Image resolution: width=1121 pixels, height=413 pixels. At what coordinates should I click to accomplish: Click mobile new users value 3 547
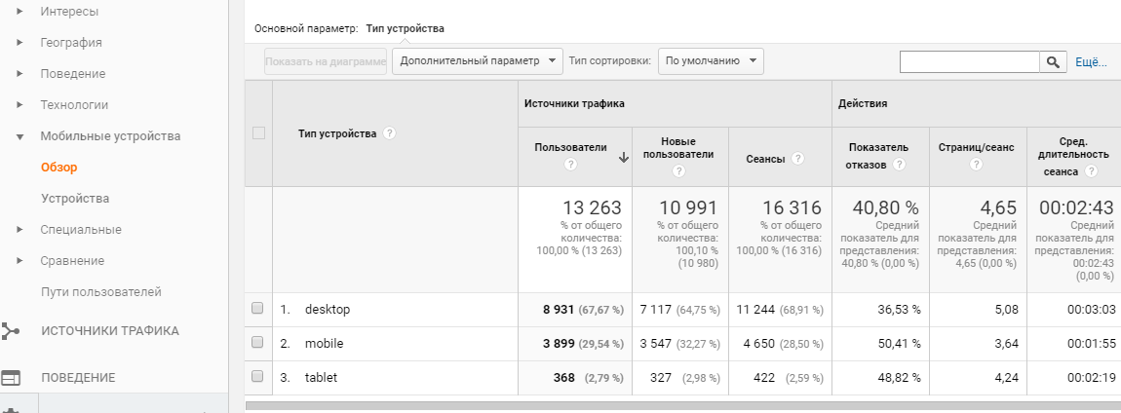point(656,344)
